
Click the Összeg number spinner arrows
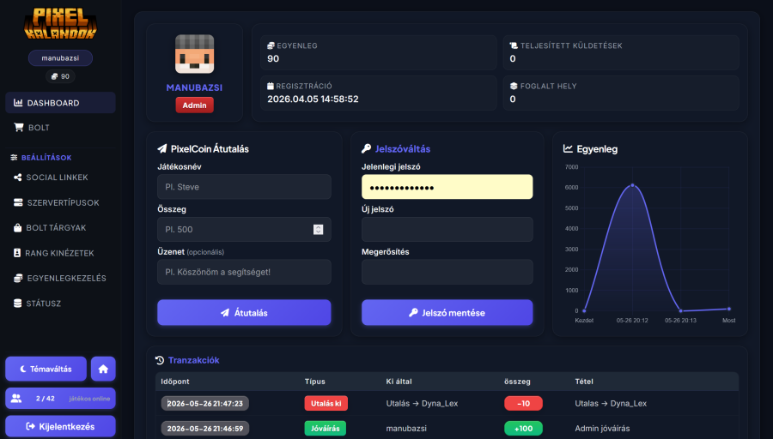tap(318, 229)
